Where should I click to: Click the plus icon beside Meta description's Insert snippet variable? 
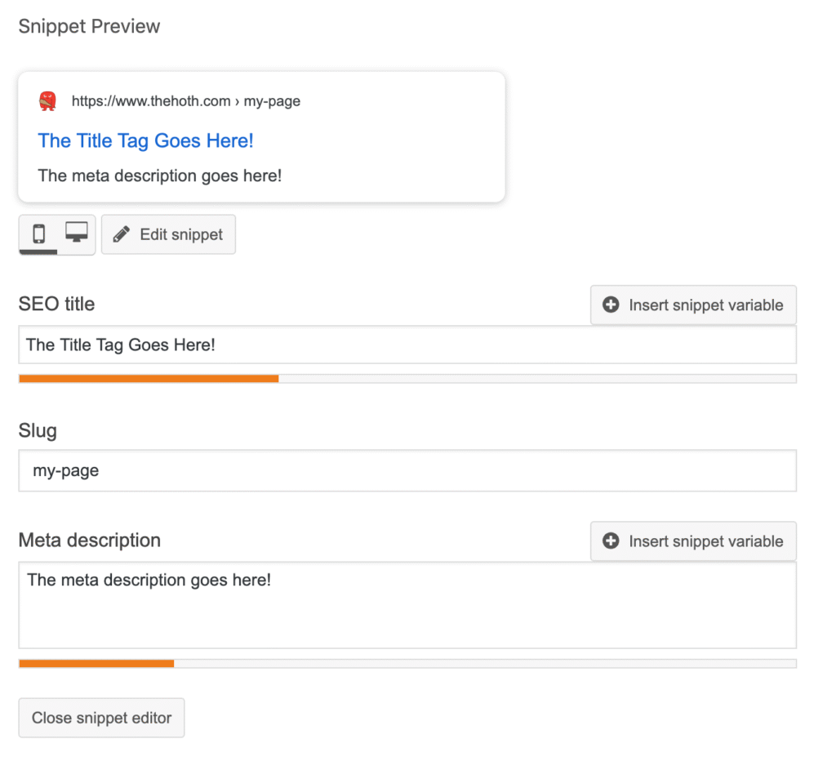click(x=611, y=541)
